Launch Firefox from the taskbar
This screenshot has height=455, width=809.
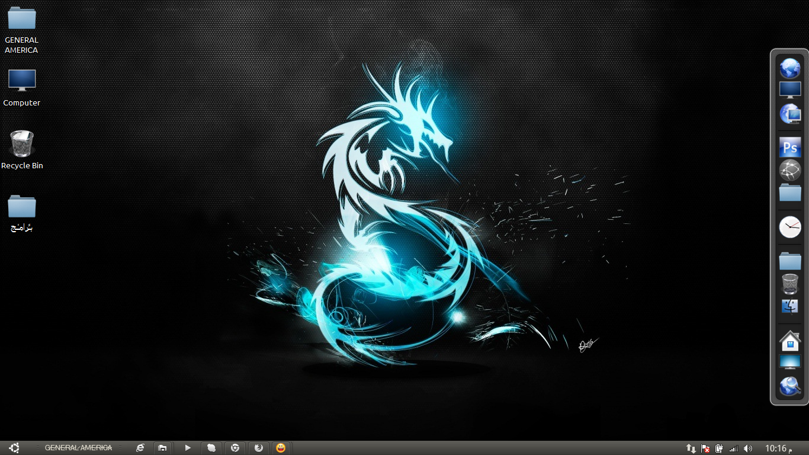pyautogui.click(x=259, y=448)
